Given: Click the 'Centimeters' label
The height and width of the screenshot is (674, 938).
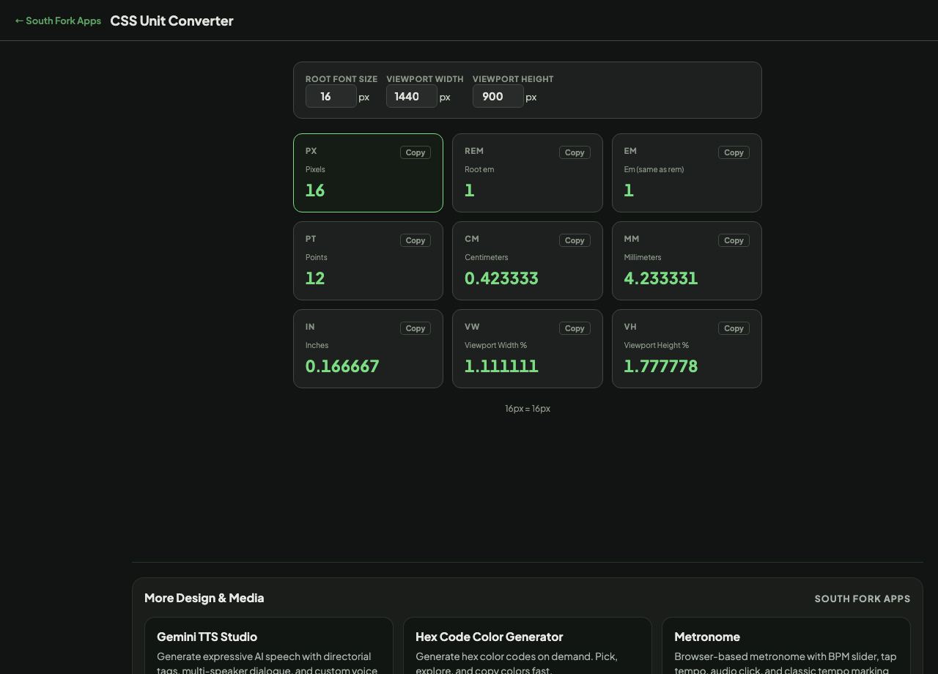Looking at the screenshot, I should 487,257.
